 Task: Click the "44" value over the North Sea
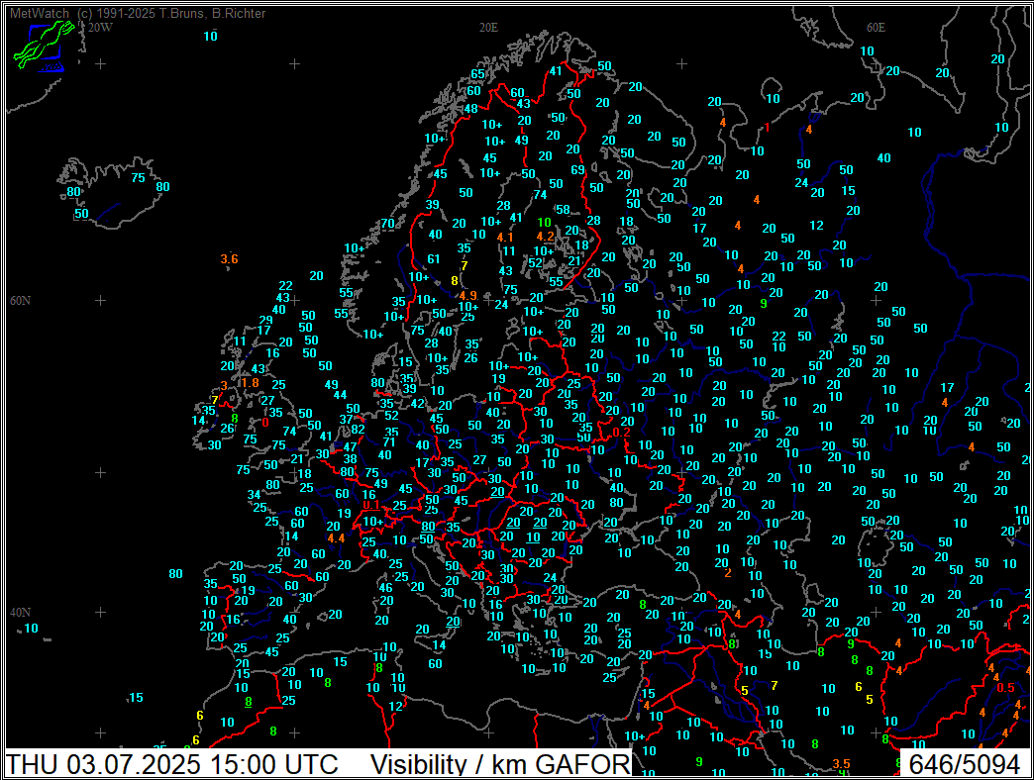coord(341,395)
